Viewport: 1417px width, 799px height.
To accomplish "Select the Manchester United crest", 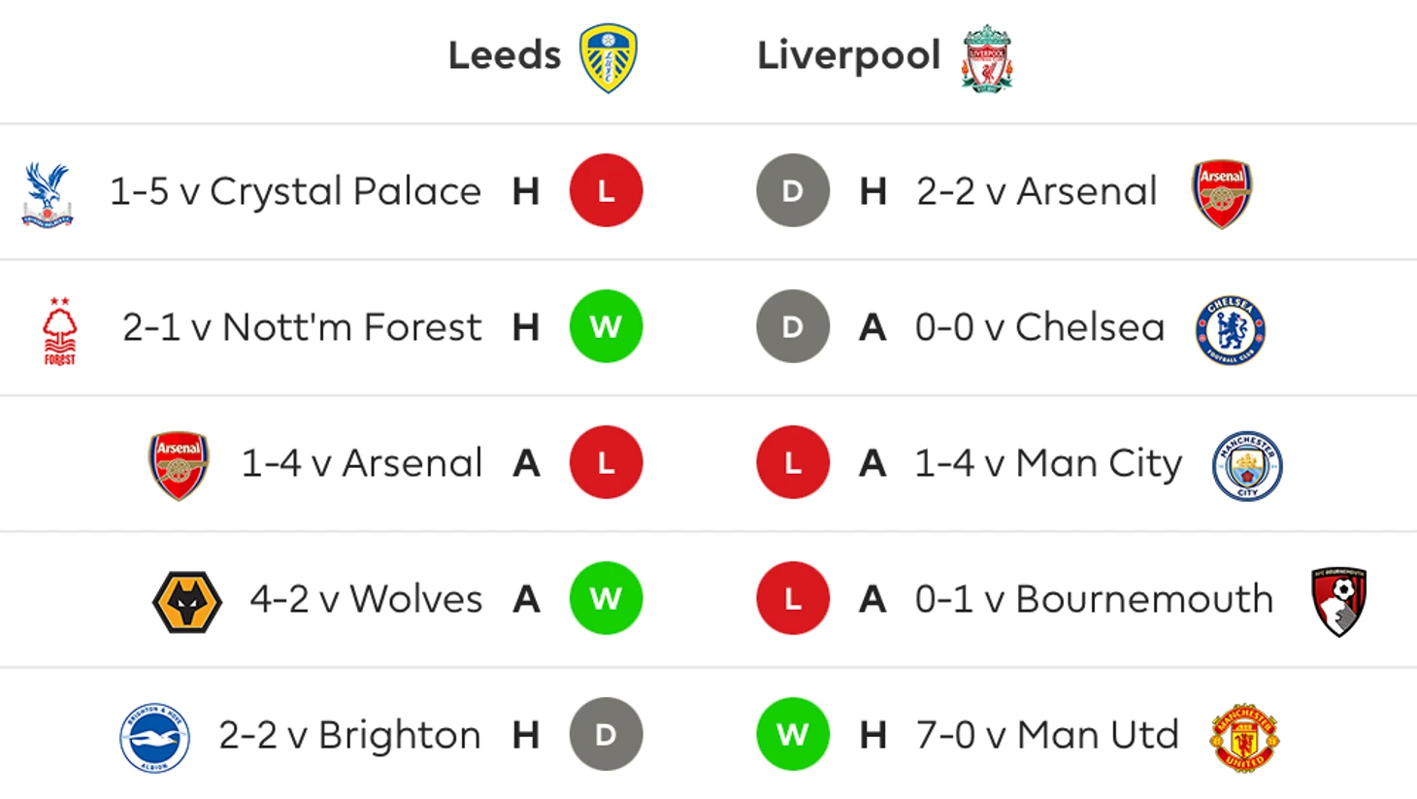I will (x=1245, y=738).
